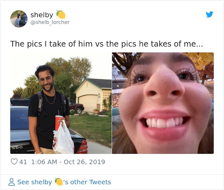The width and height of the screenshot is (224, 190).
Task: Click the white plastic bag in photo
Action: click(x=63, y=138)
